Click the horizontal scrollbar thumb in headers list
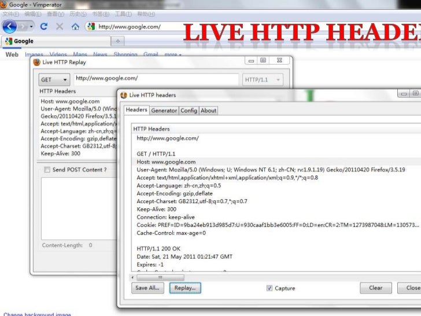 click(x=161, y=277)
